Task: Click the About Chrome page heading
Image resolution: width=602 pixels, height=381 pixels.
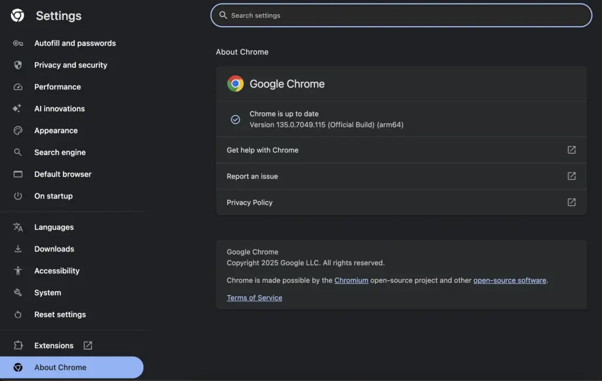Action: pyautogui.click(x=242, y=52)
